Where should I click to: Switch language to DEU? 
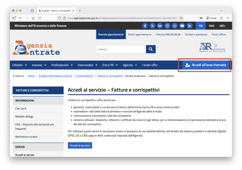[x=222, y=26]
